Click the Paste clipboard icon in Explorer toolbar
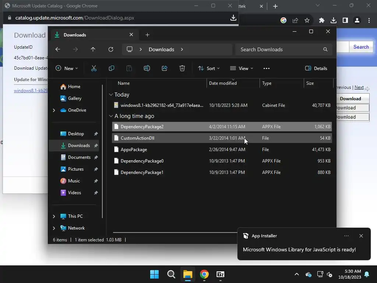377x283 pixels. click(129, 68)
